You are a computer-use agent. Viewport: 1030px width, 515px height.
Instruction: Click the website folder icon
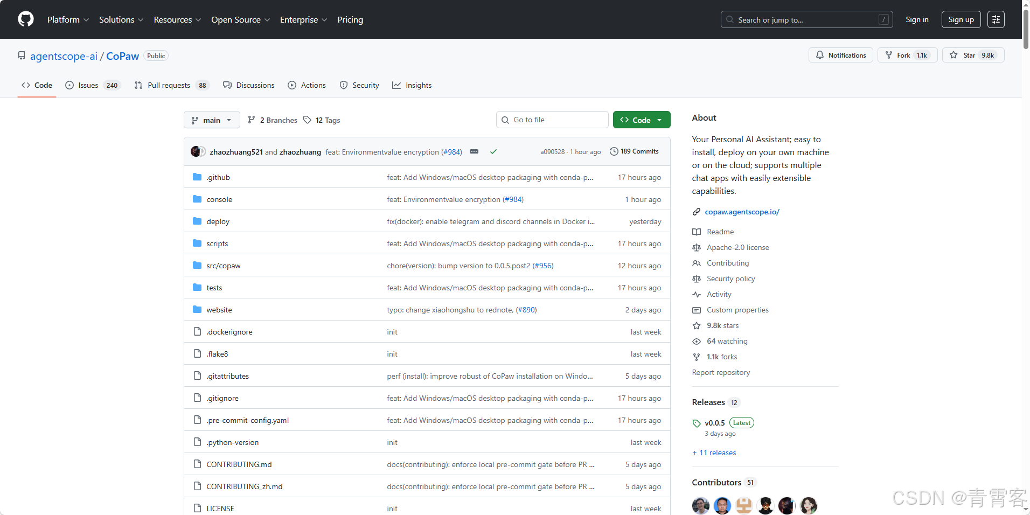point(197,310)
